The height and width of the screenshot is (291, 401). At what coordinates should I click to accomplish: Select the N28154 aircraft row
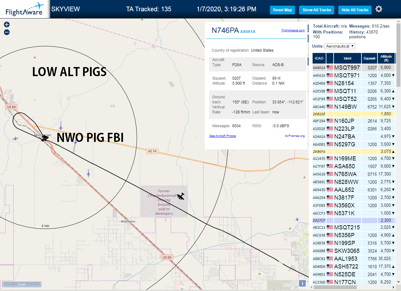[354, 83]
